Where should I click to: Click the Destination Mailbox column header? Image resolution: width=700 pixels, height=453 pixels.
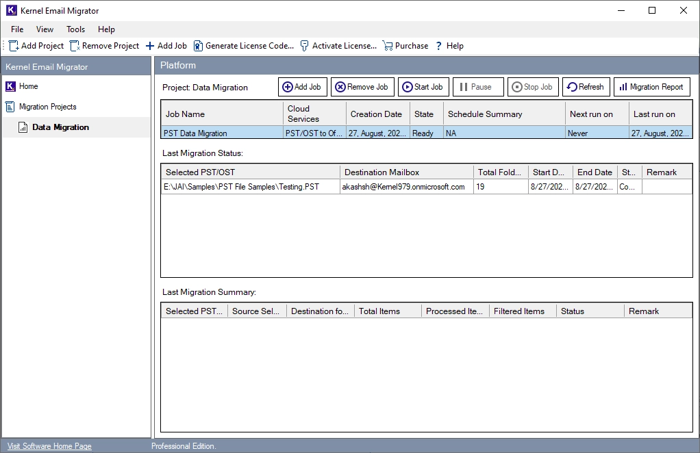click(407, 172)
